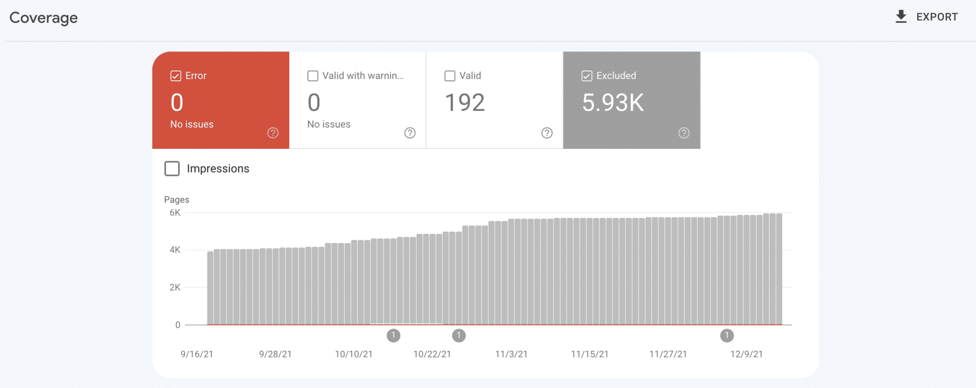Check the Valid checkbox
This screenshot has height=388, width=976.
point(450,76)
